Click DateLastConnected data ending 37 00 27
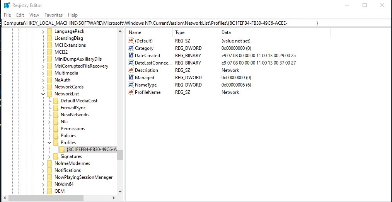 tap(259, 63)
